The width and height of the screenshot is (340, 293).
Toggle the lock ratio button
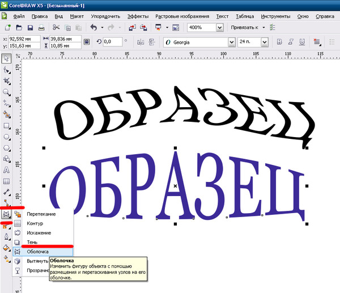pos(87,41)
